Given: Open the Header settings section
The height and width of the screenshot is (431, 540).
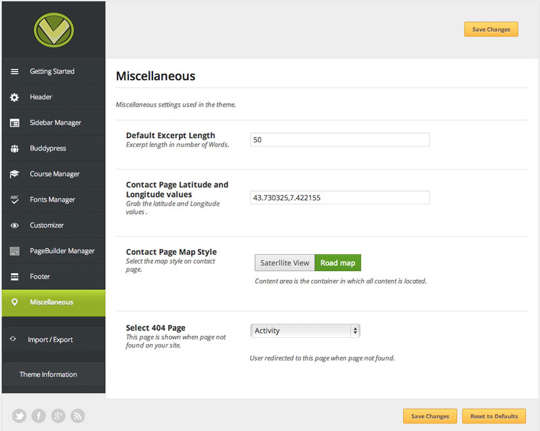Looking at the screenshot, I should coord(54,97).
